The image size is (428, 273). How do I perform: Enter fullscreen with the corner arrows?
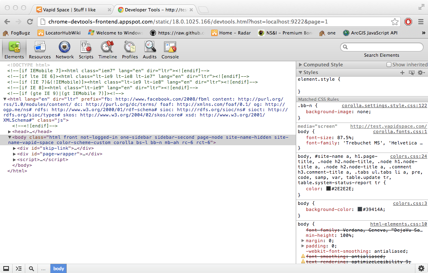421,7
